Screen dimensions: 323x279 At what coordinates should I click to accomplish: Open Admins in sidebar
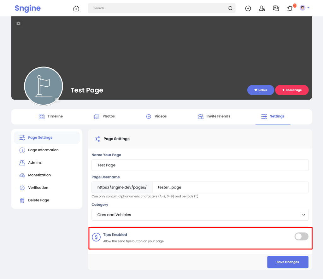[x=47, y=163]
